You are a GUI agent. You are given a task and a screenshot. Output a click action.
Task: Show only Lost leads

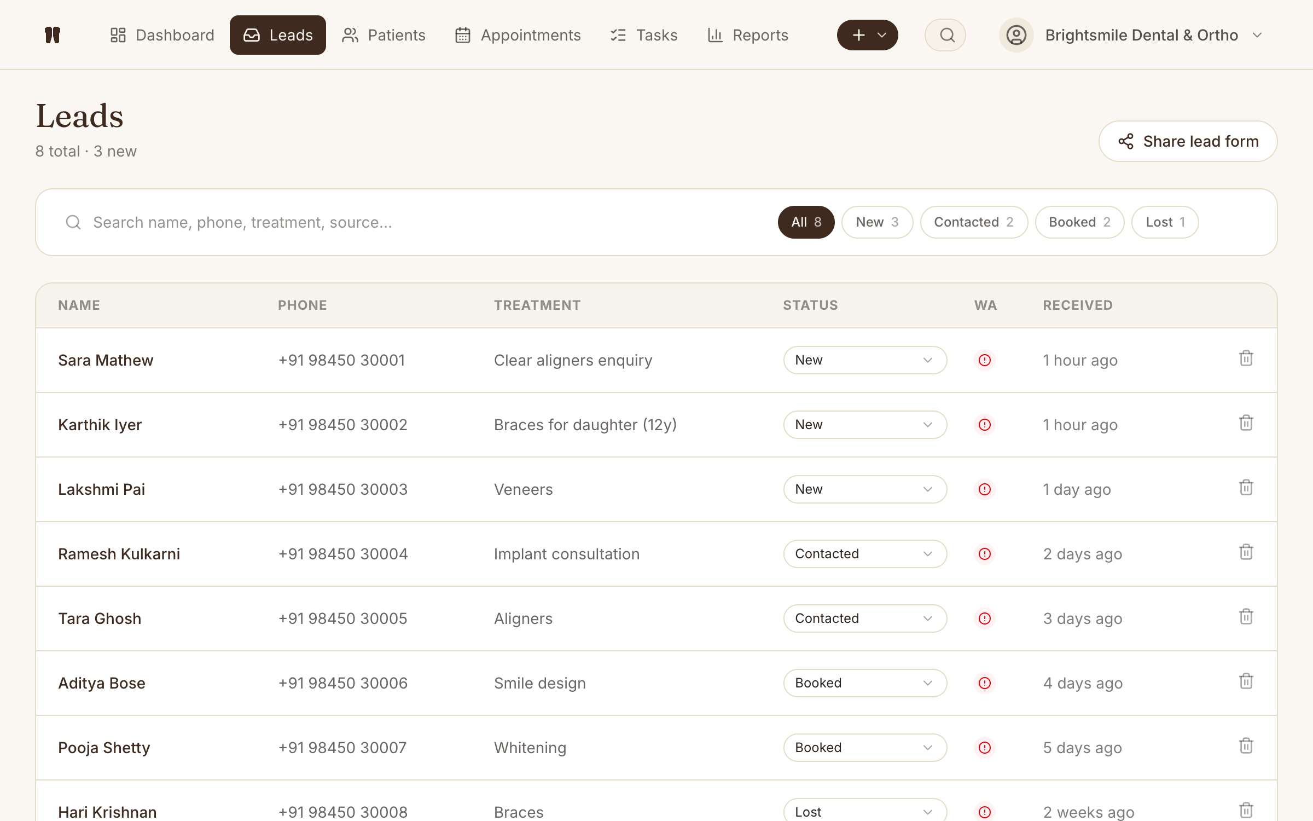point(1165,222)
